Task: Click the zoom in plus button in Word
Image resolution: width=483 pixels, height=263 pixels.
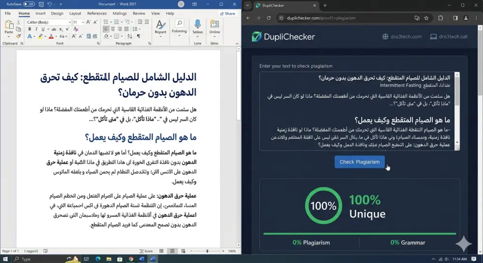Action: click(223, 251)
